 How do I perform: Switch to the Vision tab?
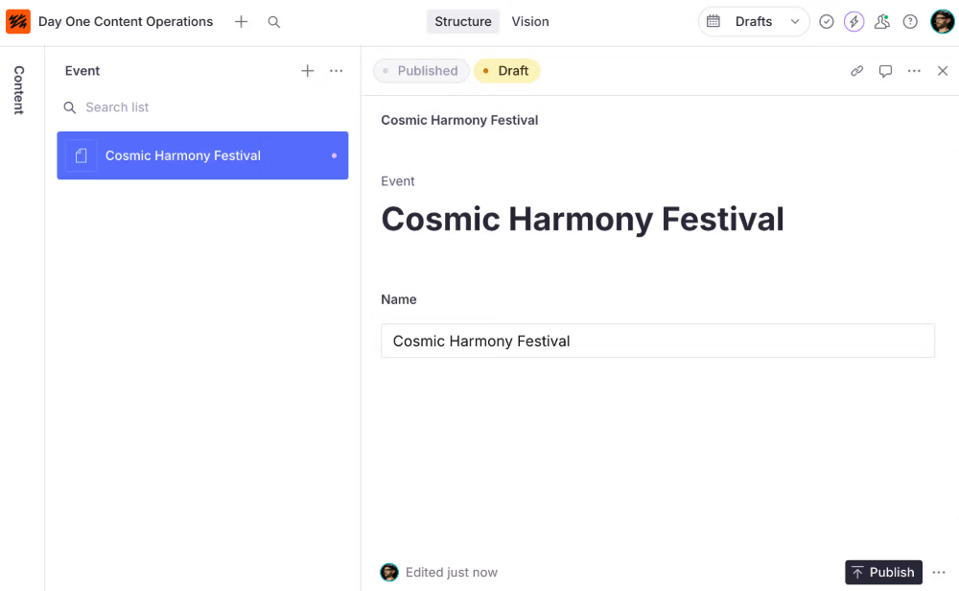point(530,21)
